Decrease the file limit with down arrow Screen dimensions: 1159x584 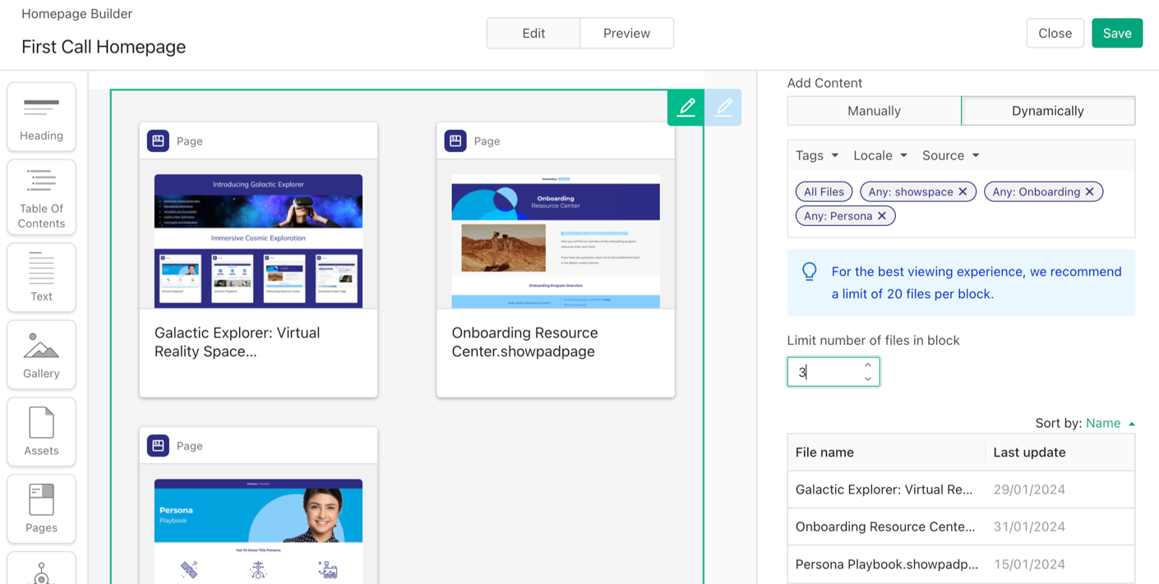(868, 379)
